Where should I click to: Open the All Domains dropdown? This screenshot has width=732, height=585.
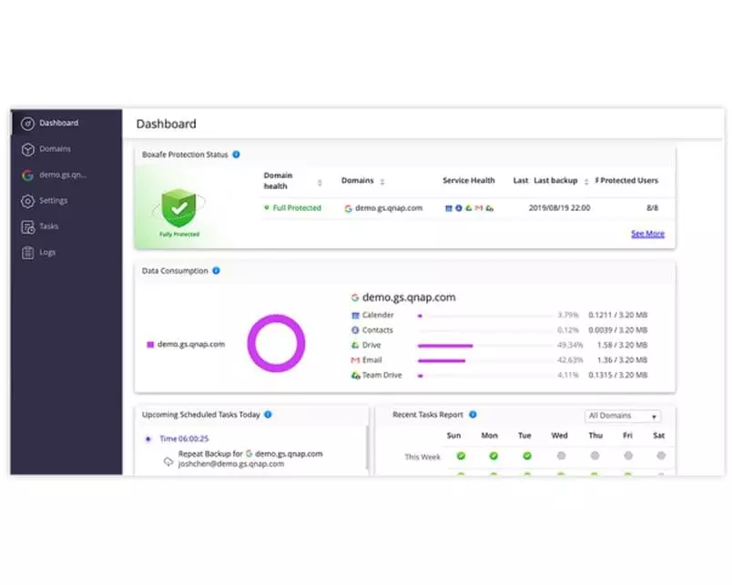click(x=623, y=416)
